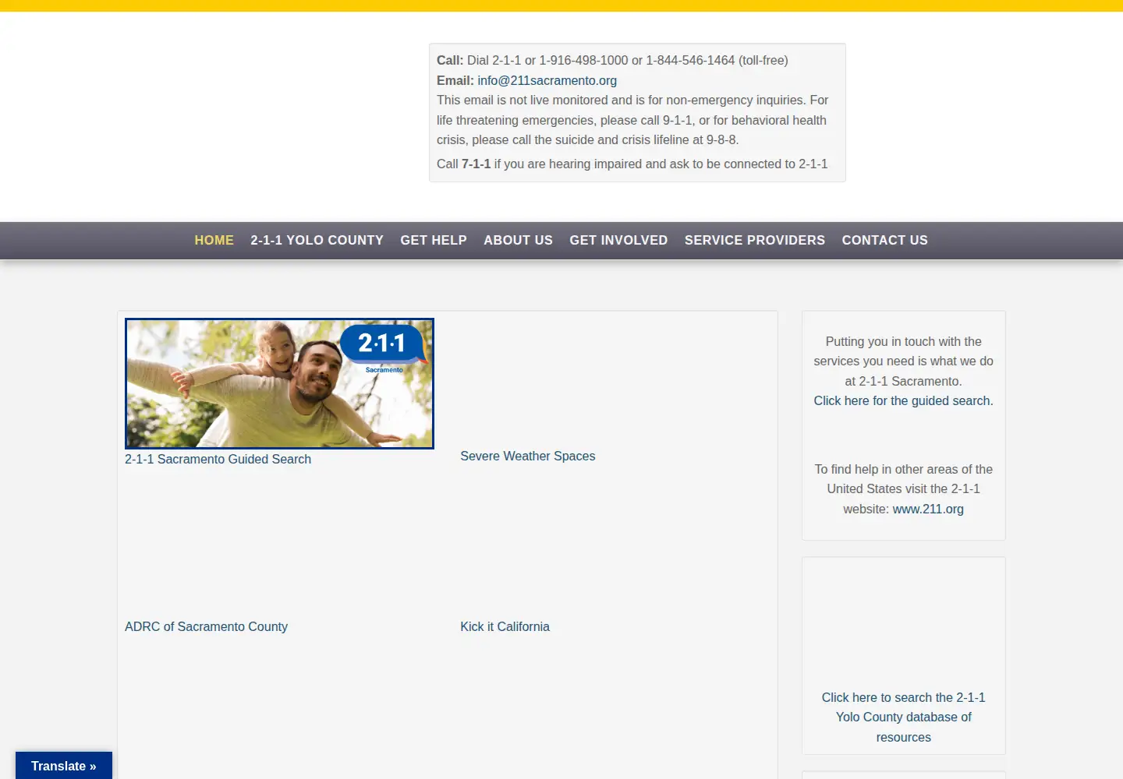Click 'Click here for the guided search' link

903,401
